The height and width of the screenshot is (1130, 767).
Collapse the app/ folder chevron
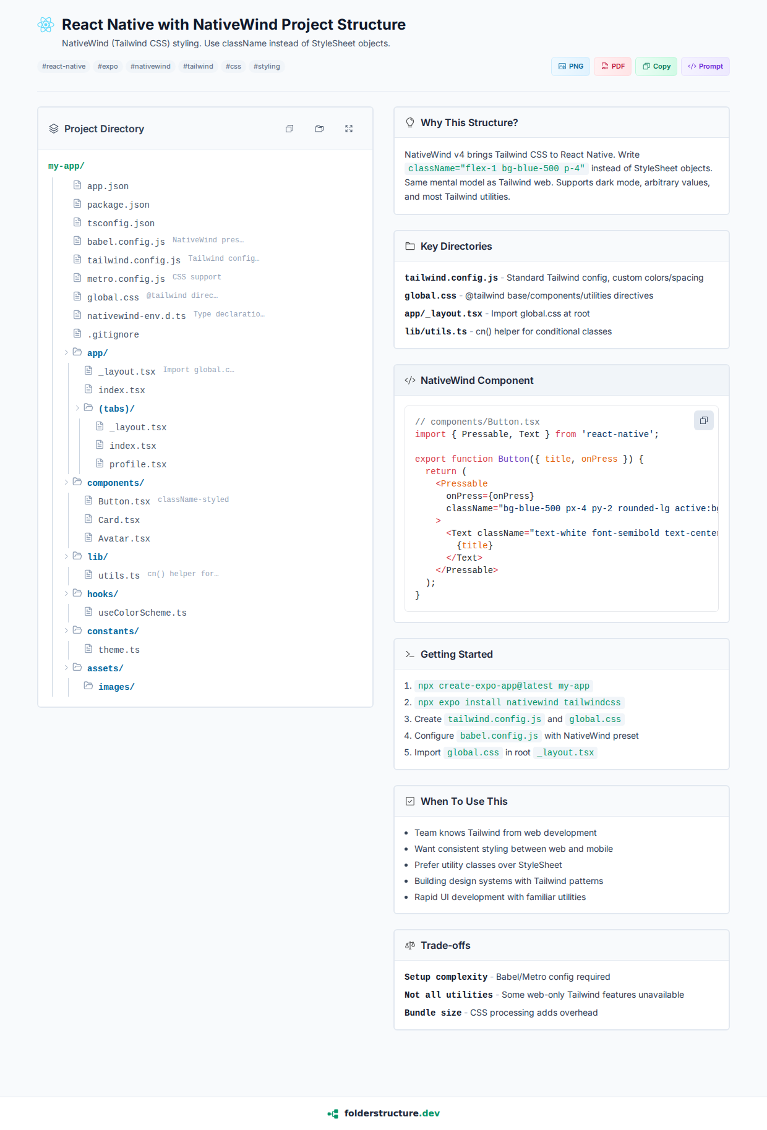[66, 352]
